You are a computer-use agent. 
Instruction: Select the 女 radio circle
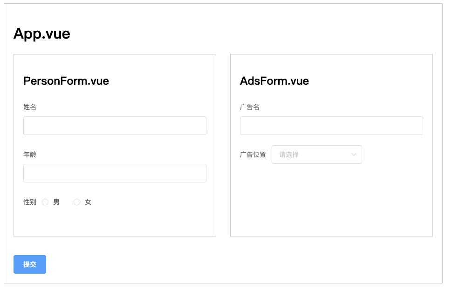[77, 202]
